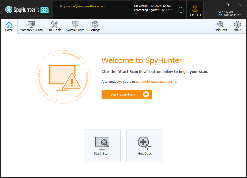The height and width of the screenshot is (178, 247).
Task: Click the arrow circle on Start Scan Now
Action: point(146,94)
